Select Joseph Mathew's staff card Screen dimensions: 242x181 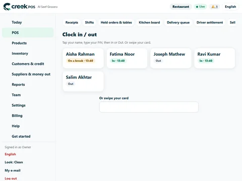(x=171, y=58)
